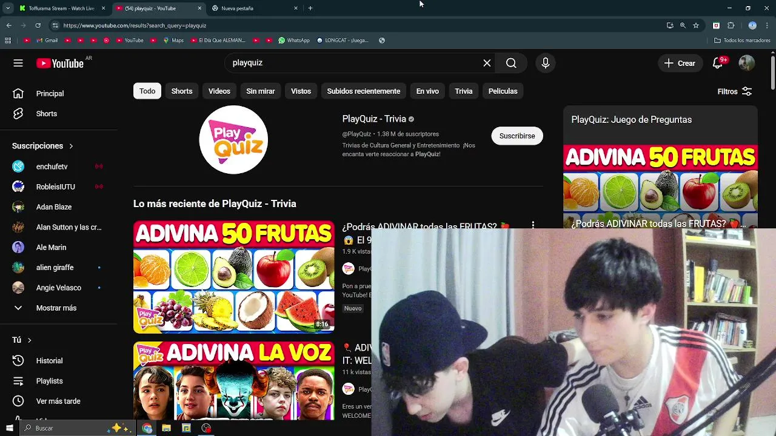Screen dimensions: 776x436
Task: Select the Películas filter chip
Action: click(503, 91)
